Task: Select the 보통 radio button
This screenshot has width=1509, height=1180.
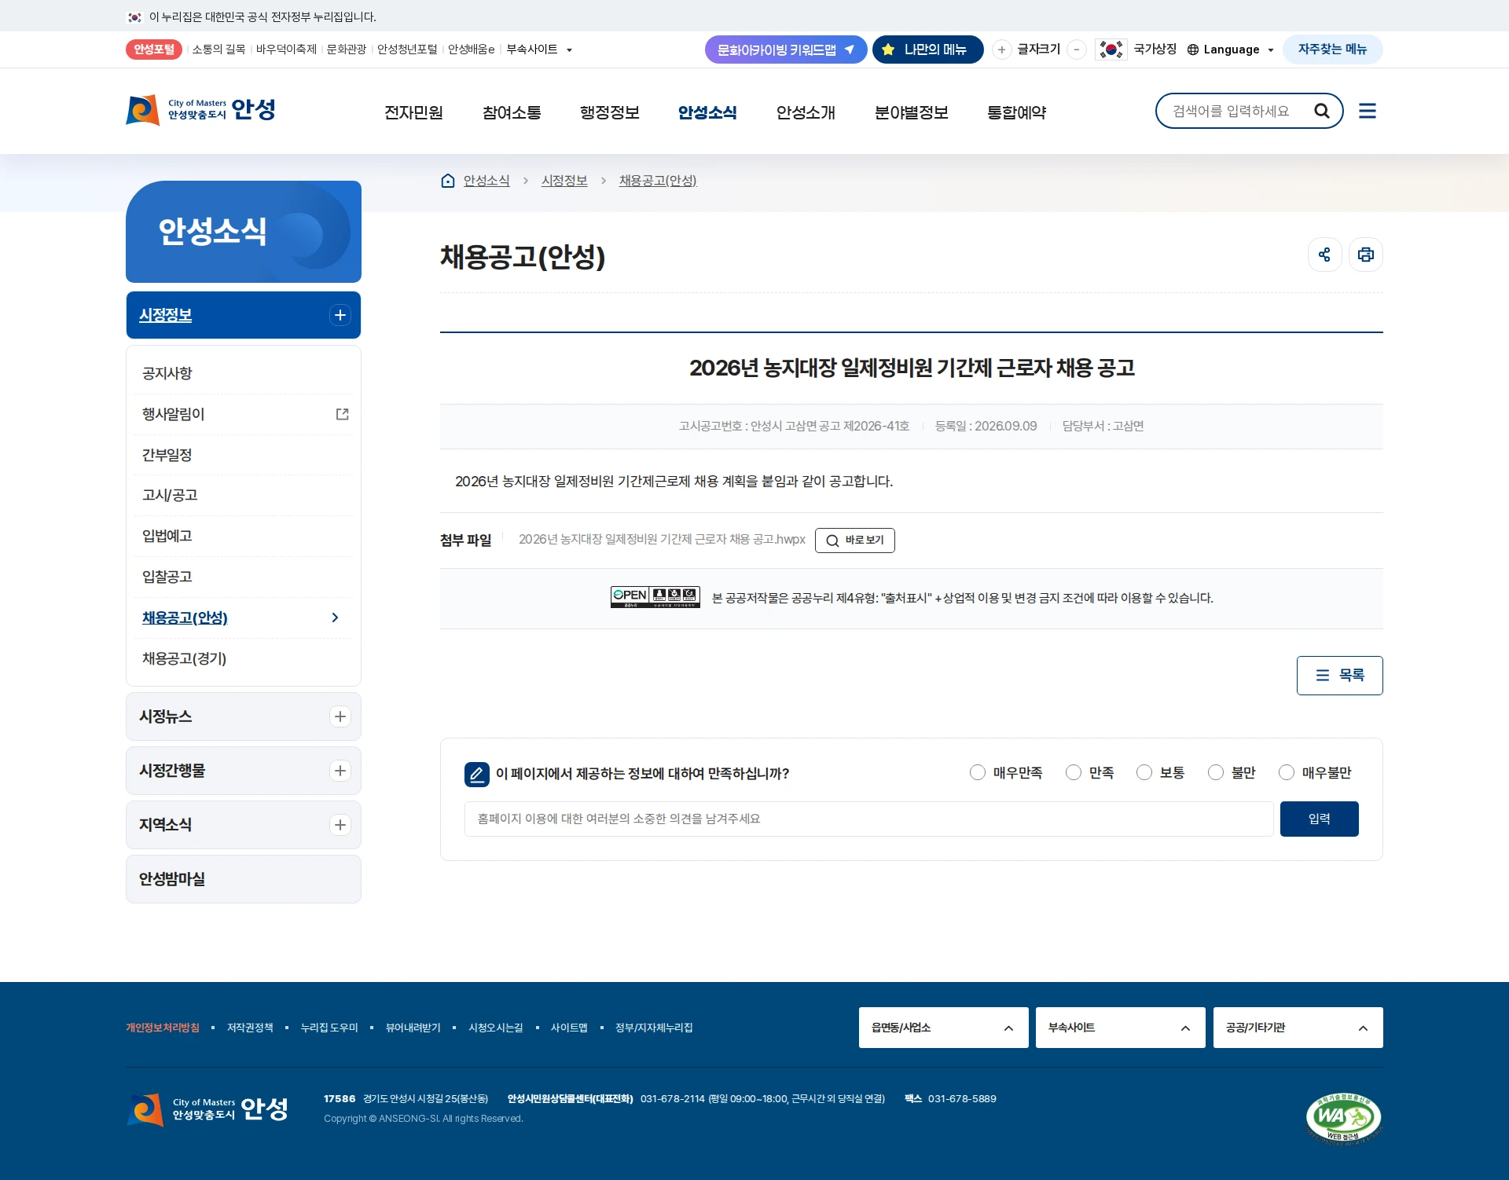Action: coord(1144,772)
